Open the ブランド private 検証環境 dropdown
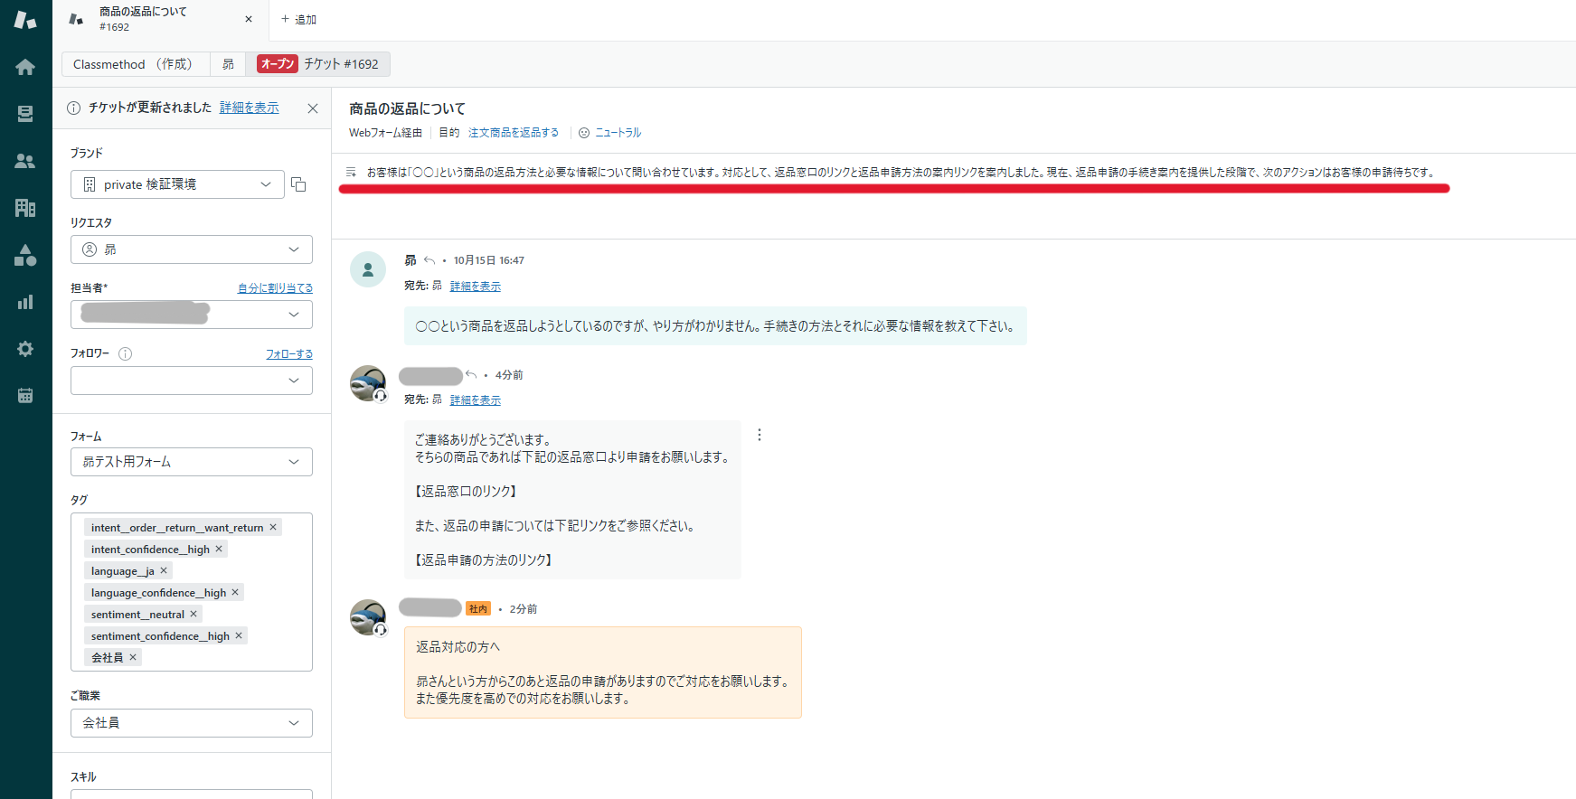The height and width of the screenshot is (799, 1576). click(x=177, y=184)
